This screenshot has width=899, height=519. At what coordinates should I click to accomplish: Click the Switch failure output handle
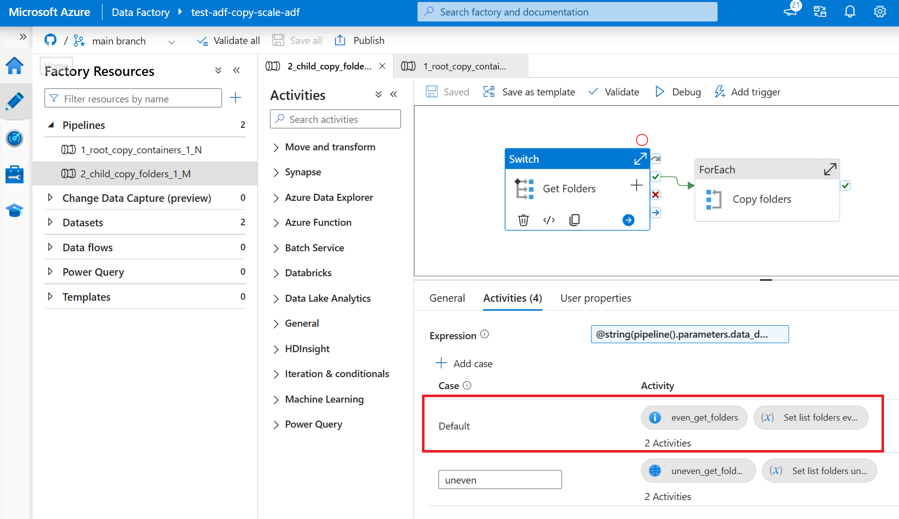pos(655,195)
